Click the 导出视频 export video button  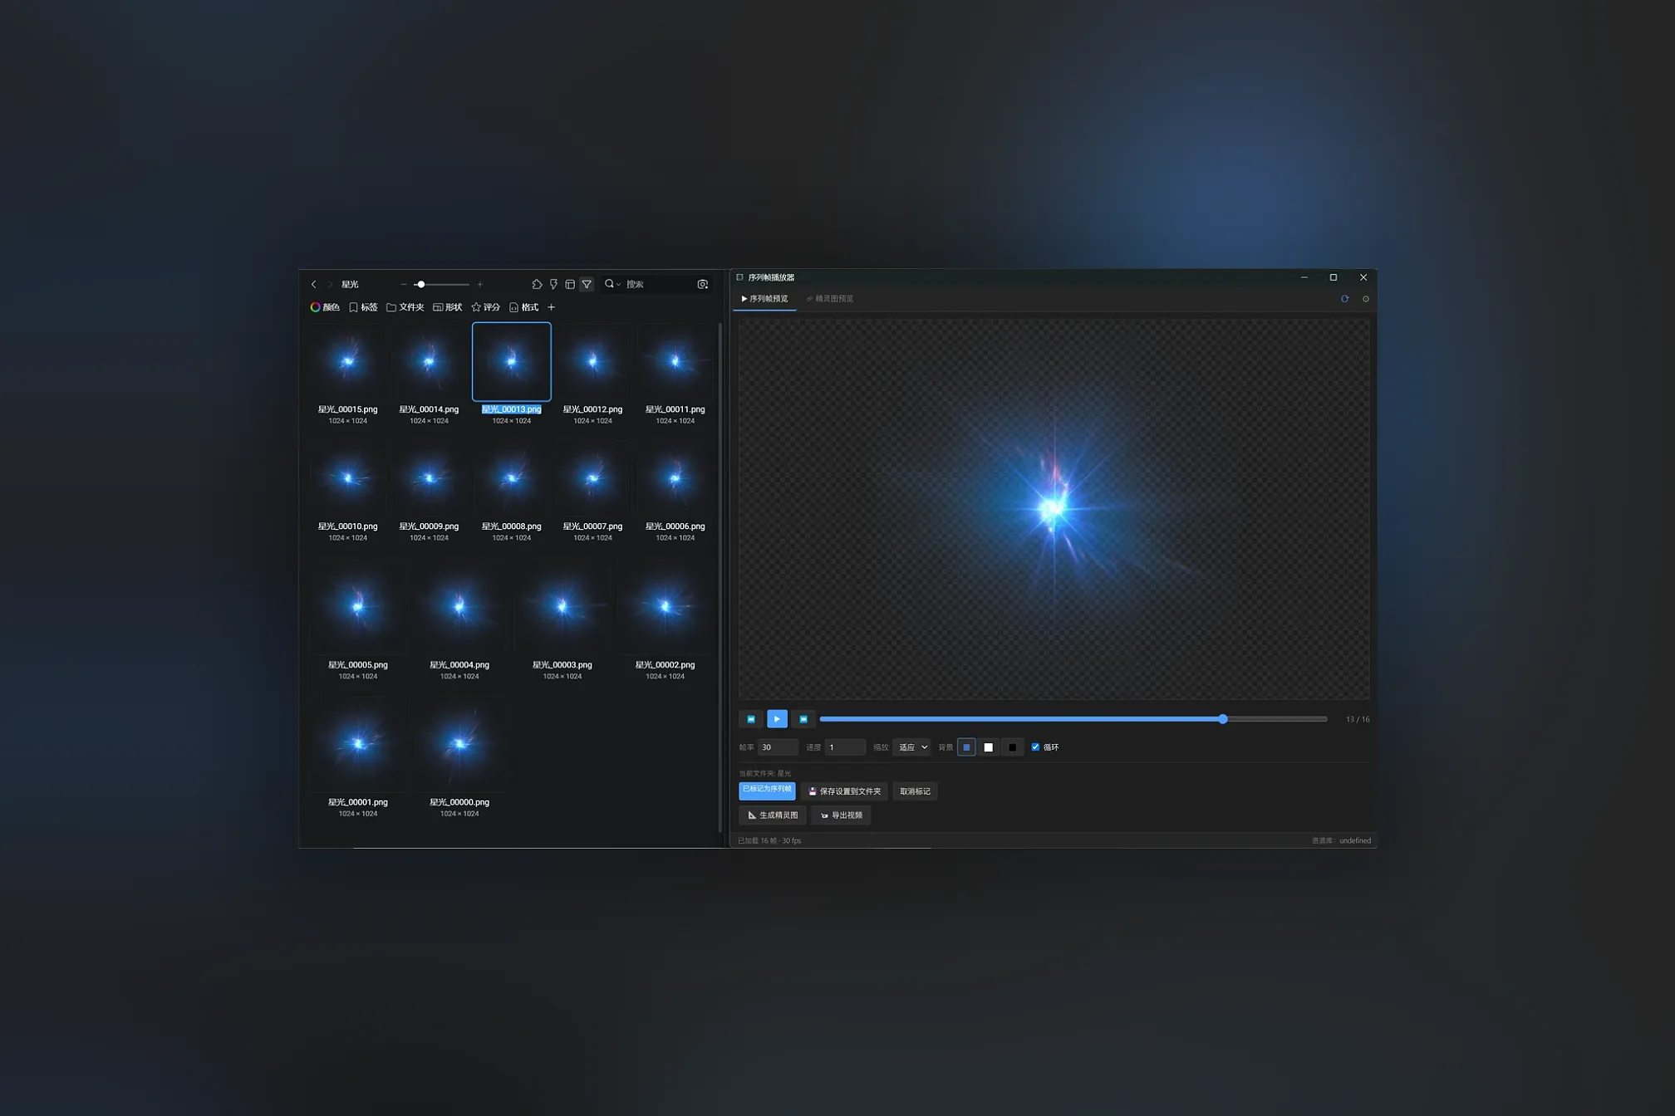point(841,815)
